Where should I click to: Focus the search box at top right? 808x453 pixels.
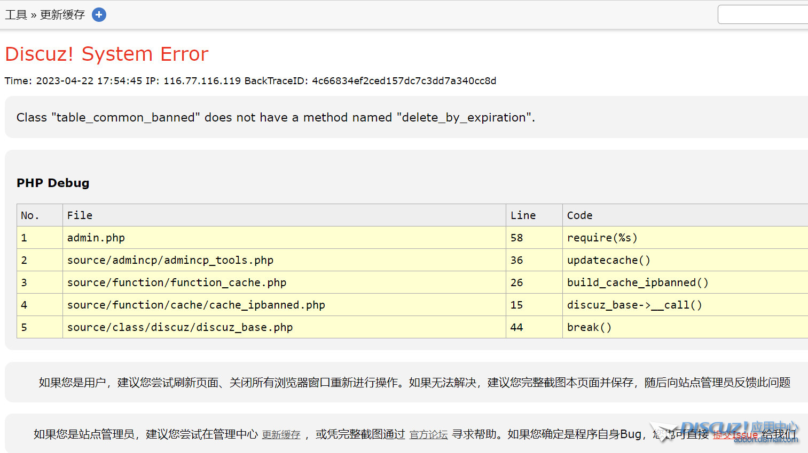[763, 14]
